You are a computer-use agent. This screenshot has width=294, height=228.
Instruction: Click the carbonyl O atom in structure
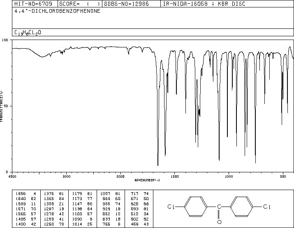(x=219, y=222)
